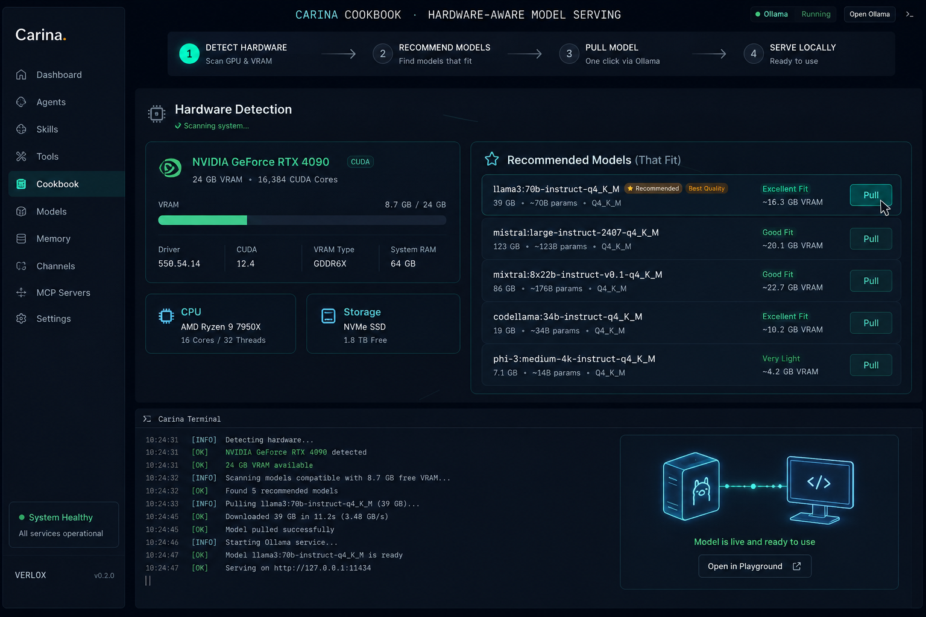Click the terminal prompt icon at top right
Image resolution: width=926 pixels, height=617 pixels.
[910, 14]
